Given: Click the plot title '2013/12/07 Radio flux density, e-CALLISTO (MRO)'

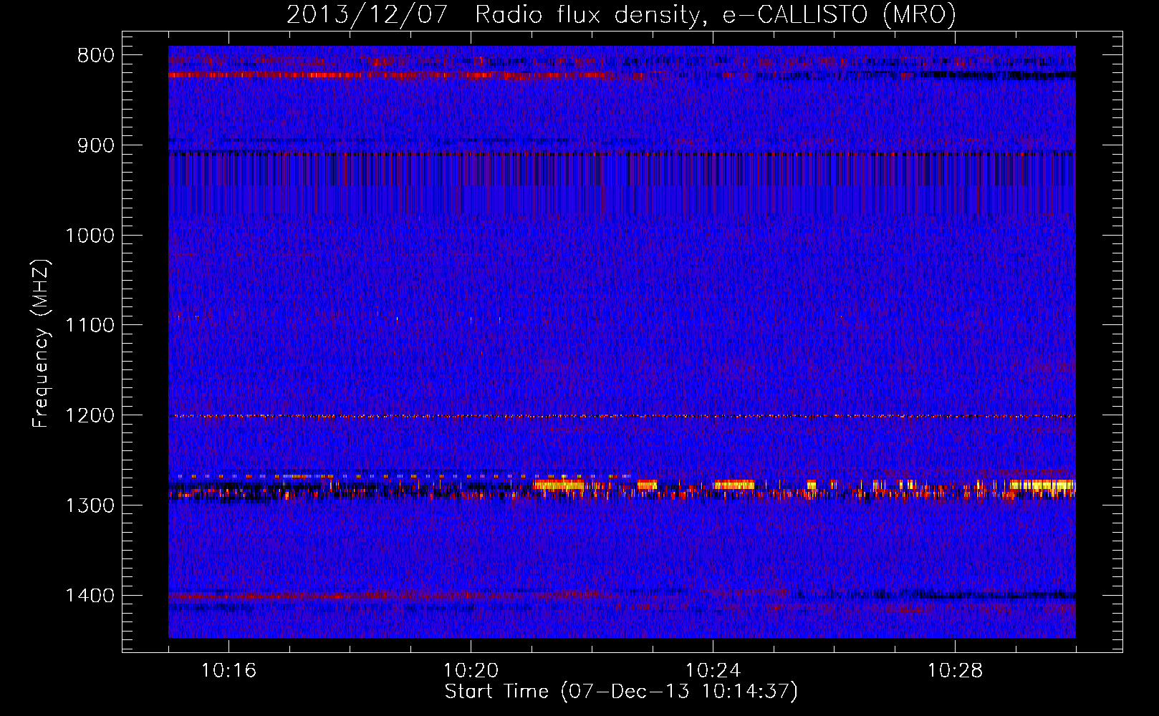Looking at the screenshot, I should pyautogui.click(x=621, y=15).
